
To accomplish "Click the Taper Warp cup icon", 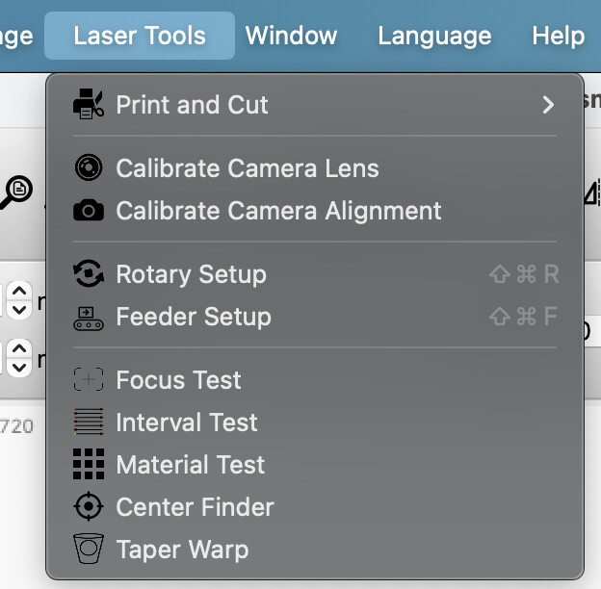I will [89, 549].
